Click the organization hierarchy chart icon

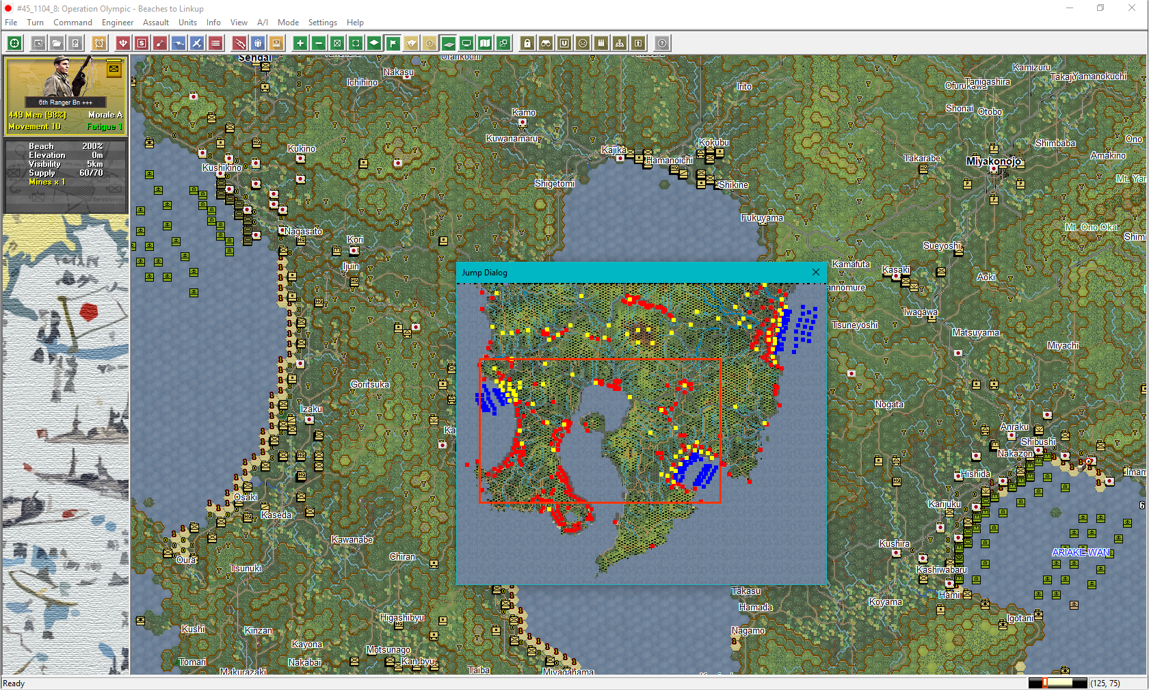coord(620,43)
